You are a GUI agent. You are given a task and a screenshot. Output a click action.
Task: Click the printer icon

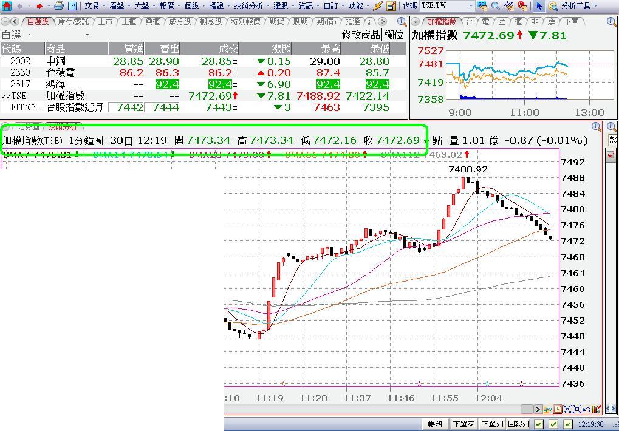tap(59, 6)
